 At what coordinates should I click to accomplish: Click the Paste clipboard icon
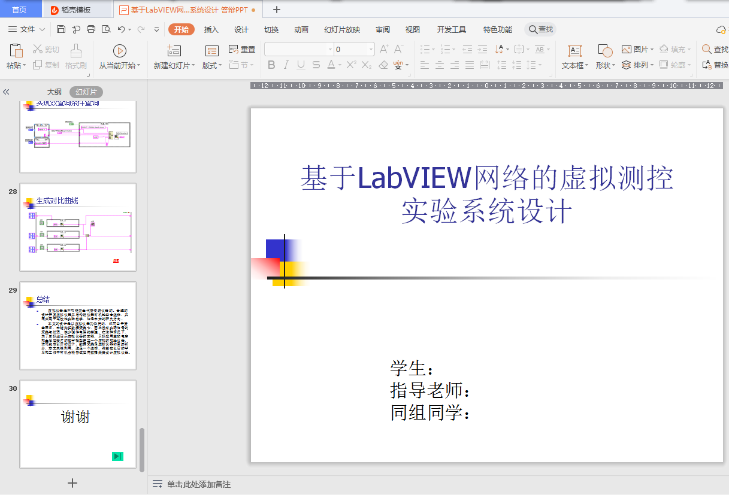[x=16, y=50]
